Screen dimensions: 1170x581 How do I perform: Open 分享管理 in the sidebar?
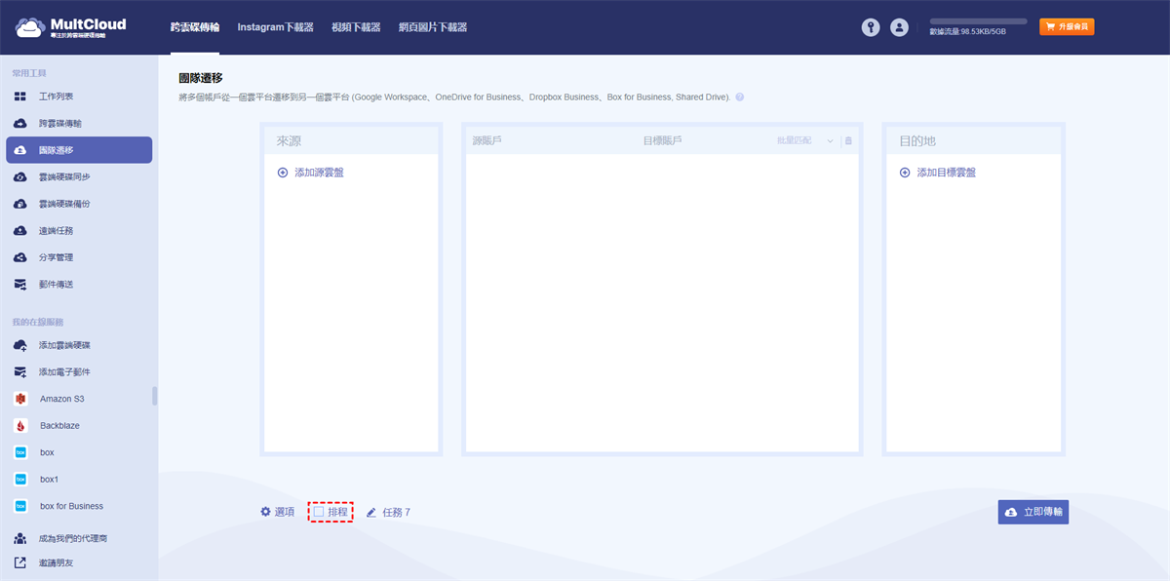coord(79,257)
